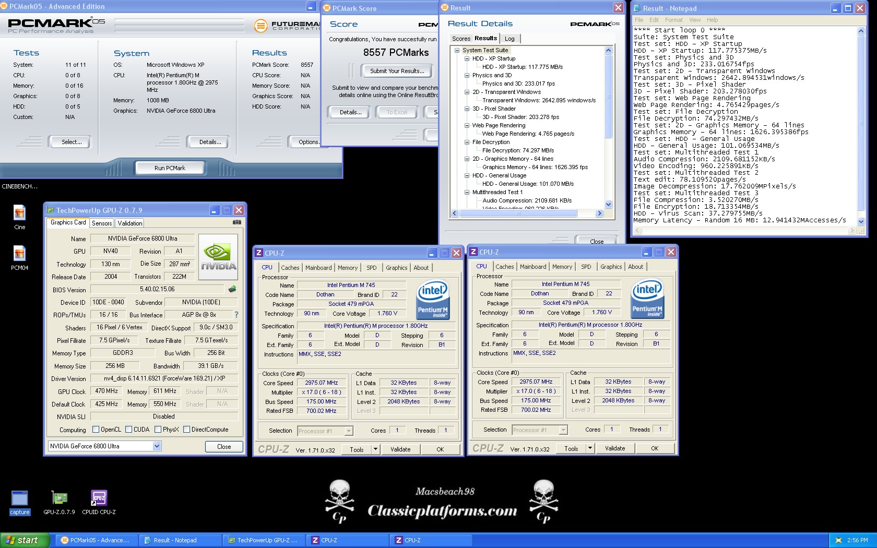Image resolution: width=877 pixels, height=548 pixels.
Task: Click the GPU-Z BIOS save chip icon
Action: click(232, 289)
